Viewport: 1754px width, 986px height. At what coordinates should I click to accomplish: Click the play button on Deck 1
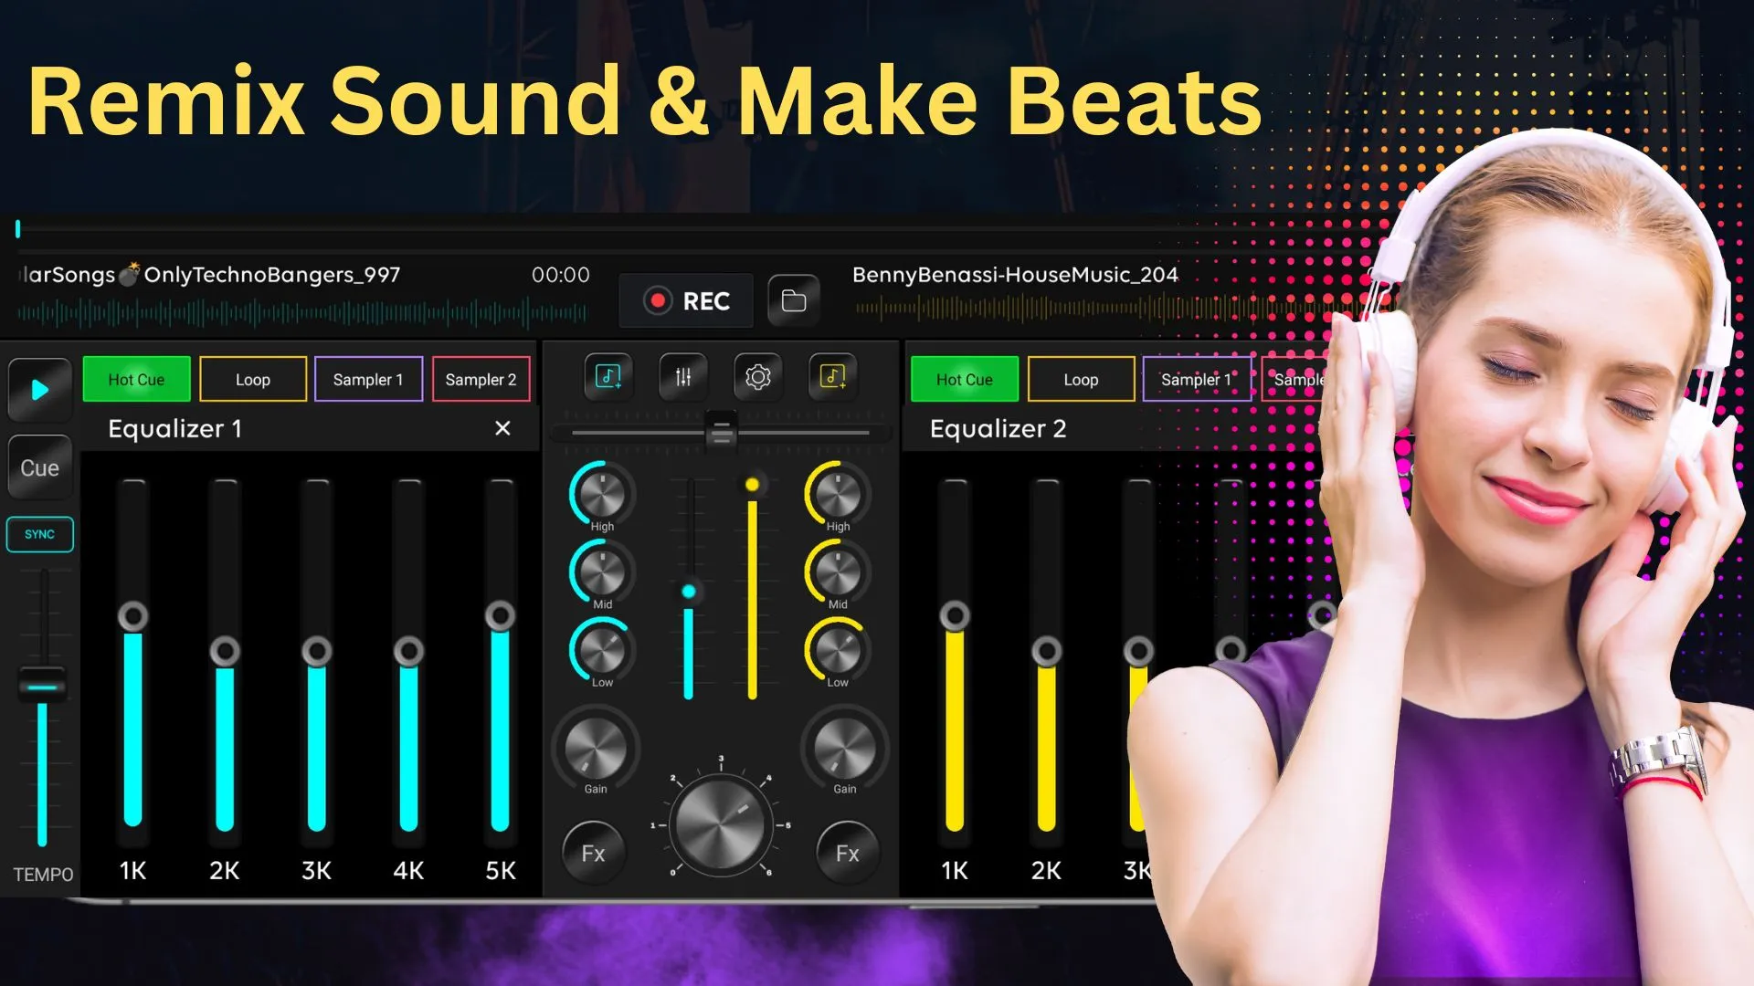tap(40, 388)
